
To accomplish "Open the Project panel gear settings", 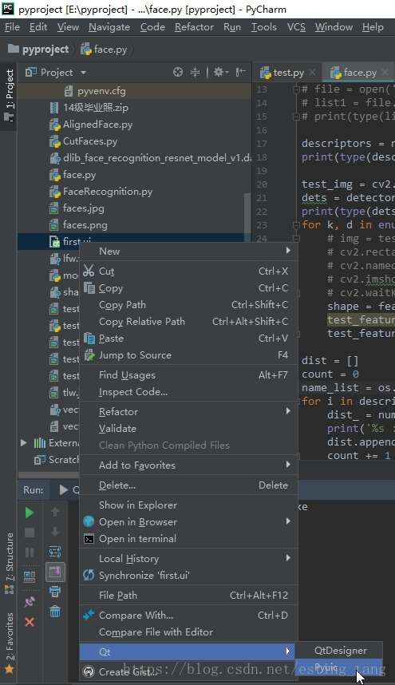I will (x=219, y=72).
